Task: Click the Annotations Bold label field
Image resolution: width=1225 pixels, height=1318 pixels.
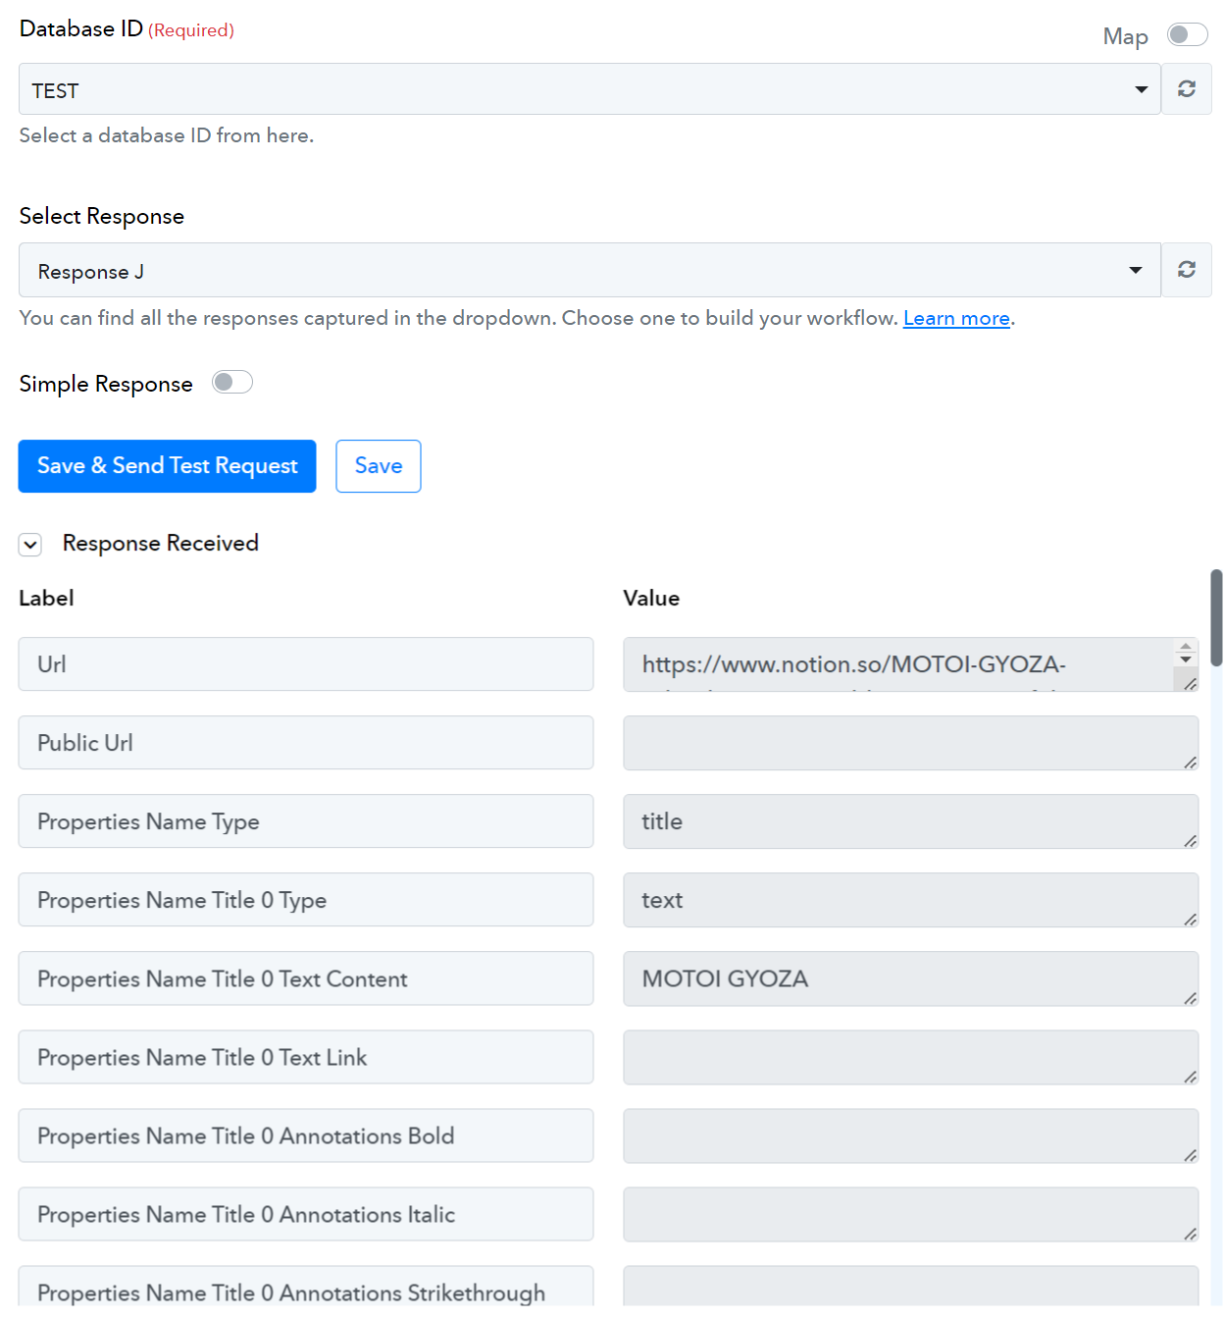Action: tap(306, 1135)
